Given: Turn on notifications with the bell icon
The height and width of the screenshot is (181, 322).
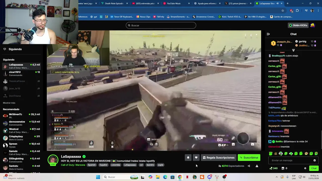Looking at the screenshot, I should (188, 158).
